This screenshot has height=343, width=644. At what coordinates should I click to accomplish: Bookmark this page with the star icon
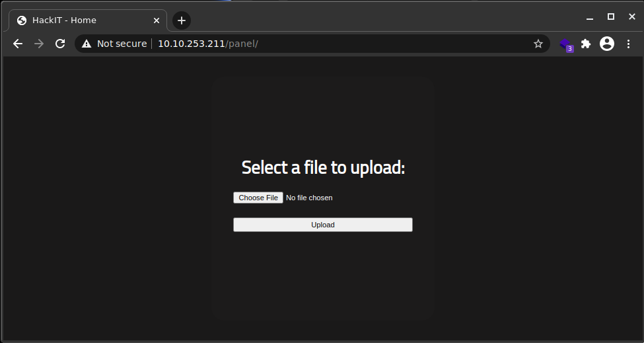538,44
